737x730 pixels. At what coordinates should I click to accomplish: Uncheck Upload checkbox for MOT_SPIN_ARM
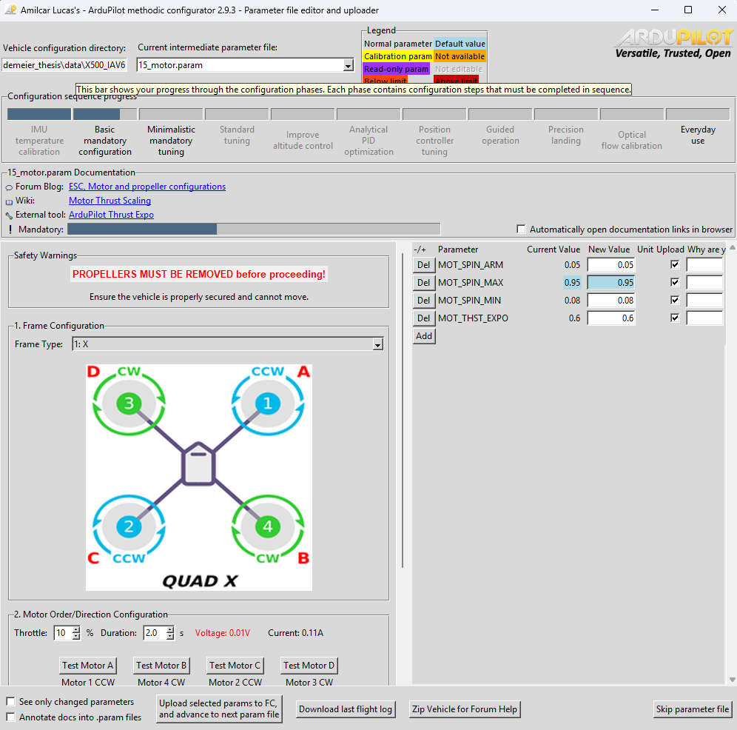click(x=674, y=264)
